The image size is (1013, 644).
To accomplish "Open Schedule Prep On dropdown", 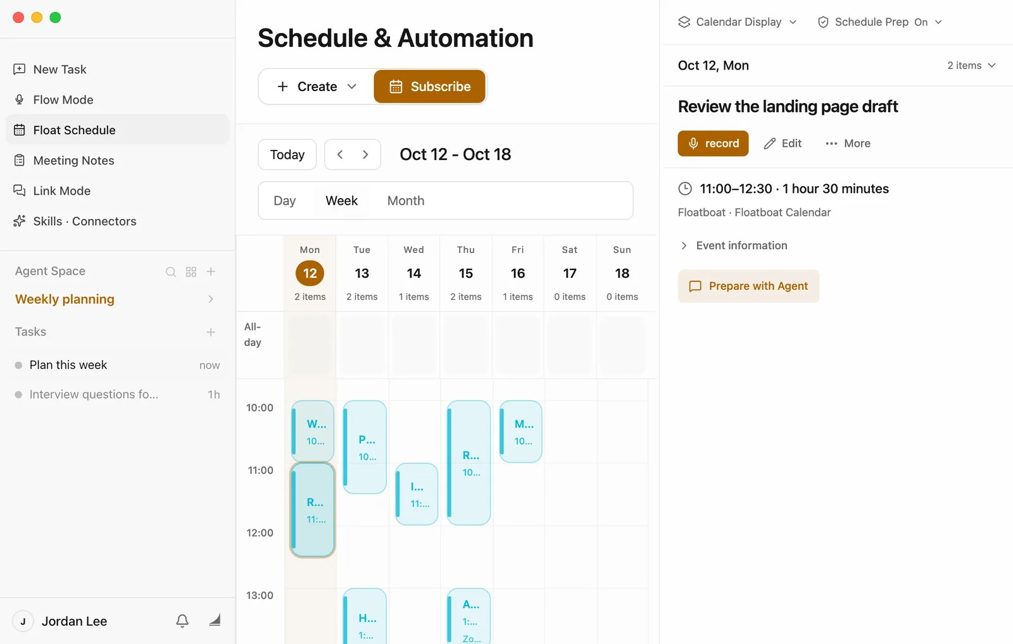I will coord(880,22).
